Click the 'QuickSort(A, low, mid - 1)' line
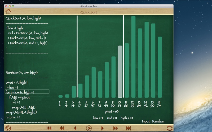The image size is (212, 132). point(27,38)
